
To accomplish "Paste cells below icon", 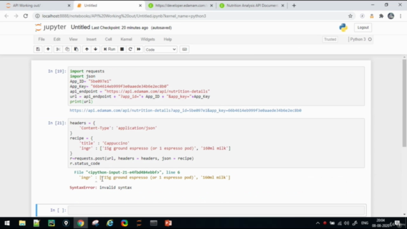I will click(76, 50).
